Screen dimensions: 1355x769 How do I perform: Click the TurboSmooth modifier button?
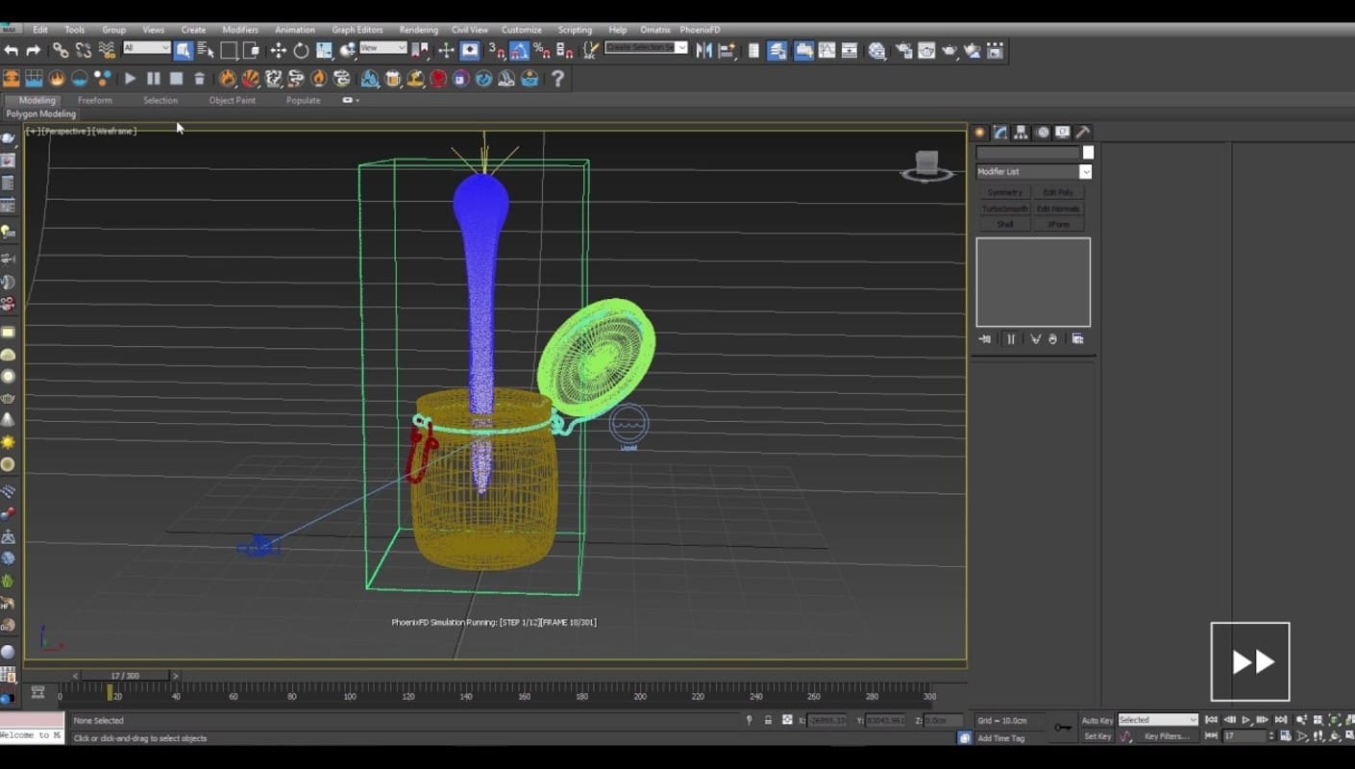1004,209
